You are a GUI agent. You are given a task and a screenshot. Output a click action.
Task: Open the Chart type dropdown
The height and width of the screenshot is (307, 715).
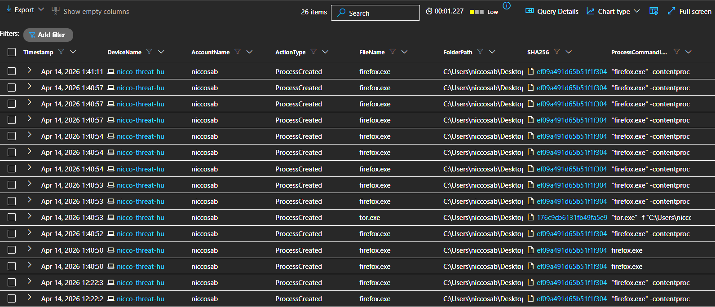tap(613, 11)
